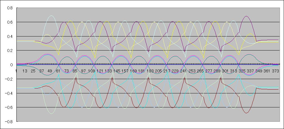This screenshot has height=129, width=284.
Task: Click the 0 y-axis label
Action: coord(11,65)
